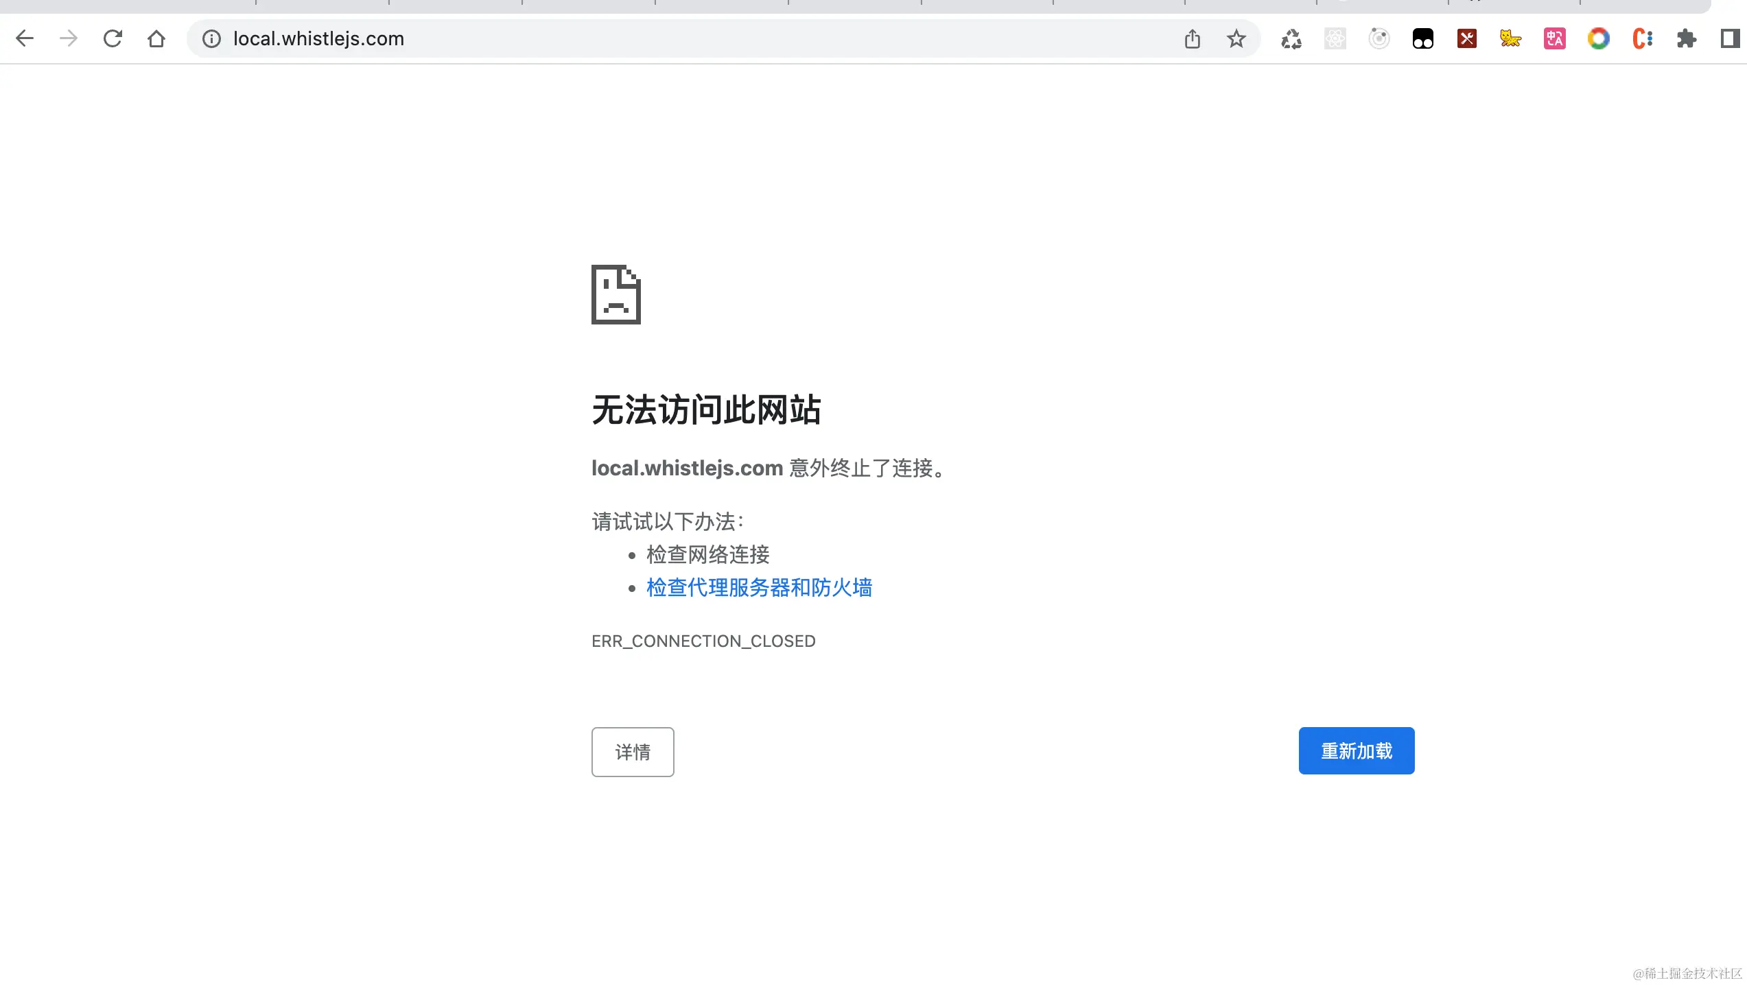Image resolution: width=1747 pixels, height=985 pixels.
Task: Reload the page with the refresh icon
Action: (x=113, y=38)
